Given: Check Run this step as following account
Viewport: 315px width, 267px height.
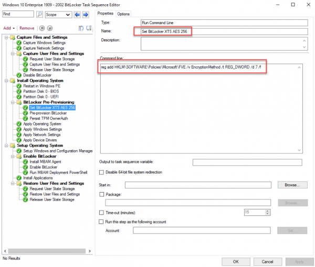Looking at the screenshot, I should tap(101, 222).
